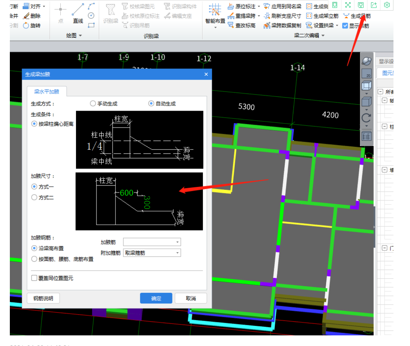
Task: Click 刷新支座尺寸 refresh support size
Action: point(282,16)
